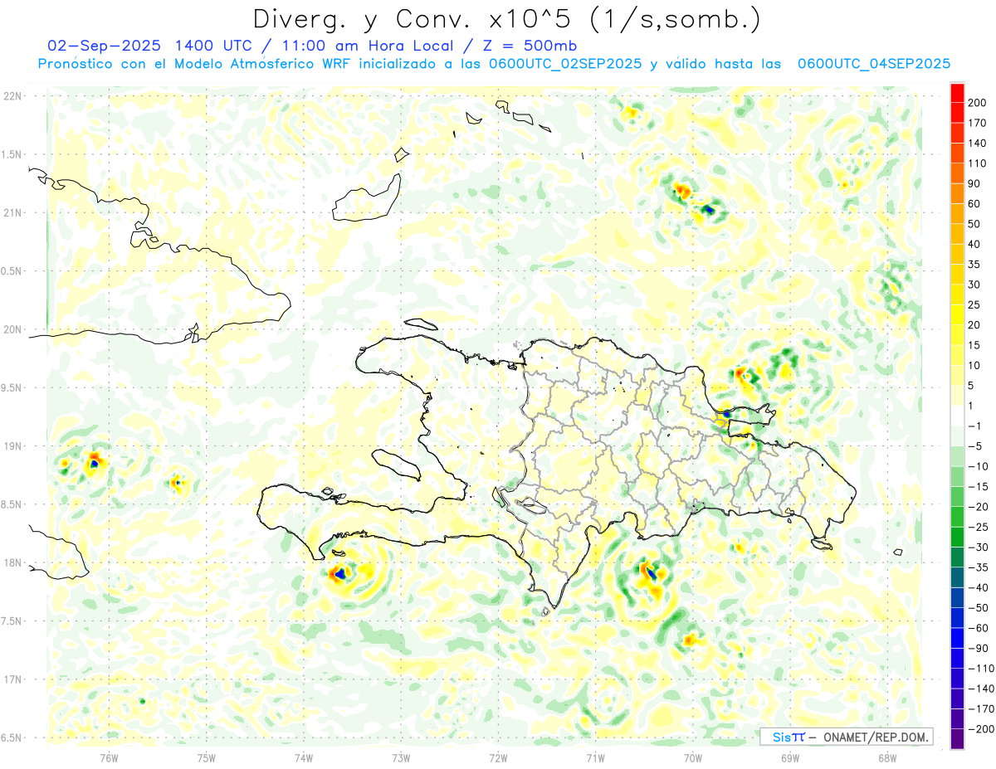Viewport: 996px width, 769px height.
Task: Click the red colorbar segment above 200
Action: tap(957, 93)
